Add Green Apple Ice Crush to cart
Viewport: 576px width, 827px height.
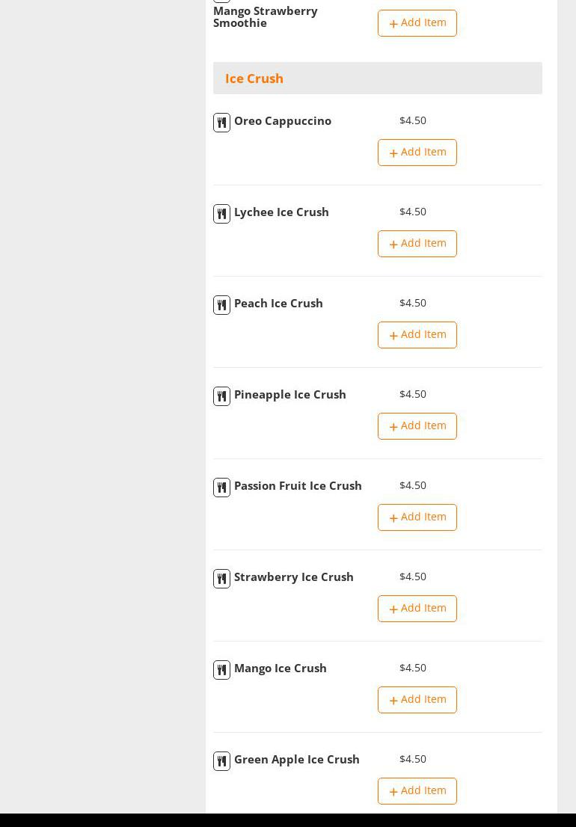click(417, 791)
